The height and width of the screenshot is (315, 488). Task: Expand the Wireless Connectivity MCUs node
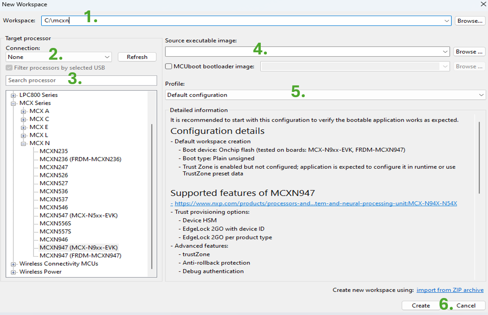click(x=13, y=264)
